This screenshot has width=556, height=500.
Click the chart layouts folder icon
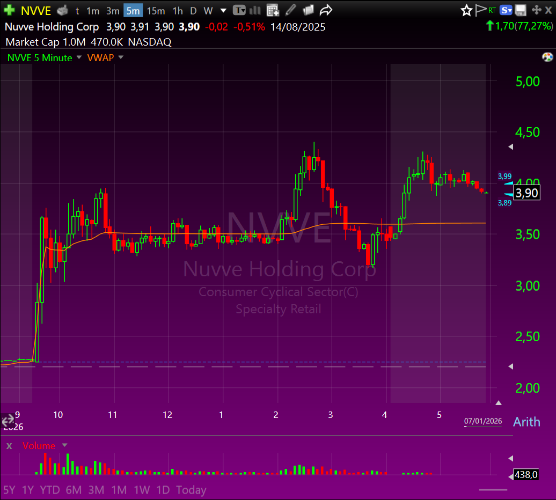click(308, 10)
